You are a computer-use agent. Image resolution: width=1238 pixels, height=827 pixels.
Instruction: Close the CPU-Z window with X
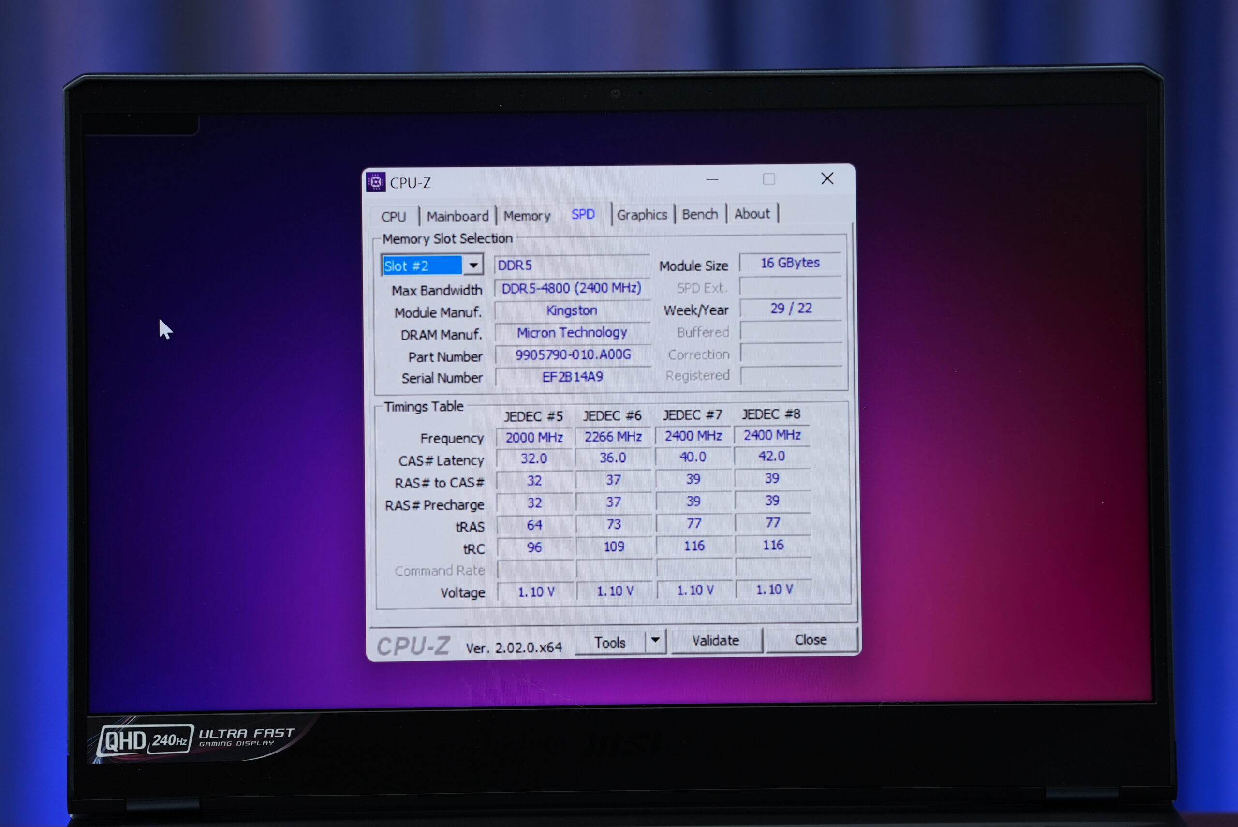(x=827, y=178)
